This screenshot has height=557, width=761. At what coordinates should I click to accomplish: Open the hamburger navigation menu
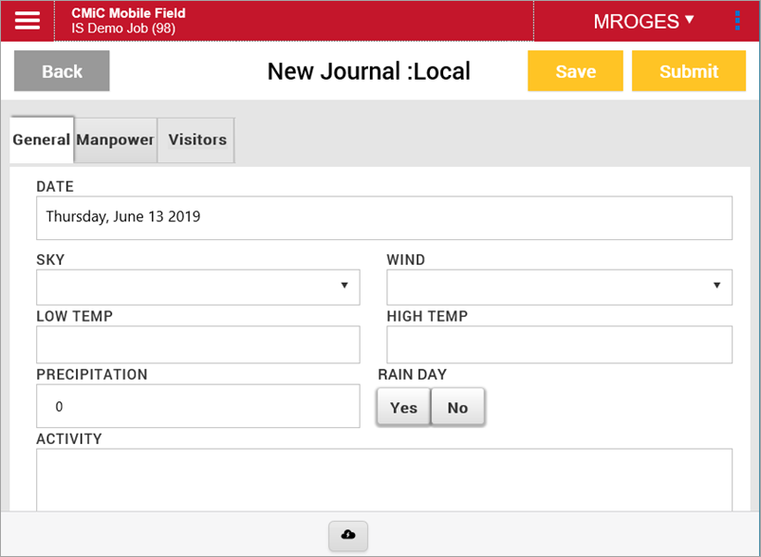[x=28, y=21]
